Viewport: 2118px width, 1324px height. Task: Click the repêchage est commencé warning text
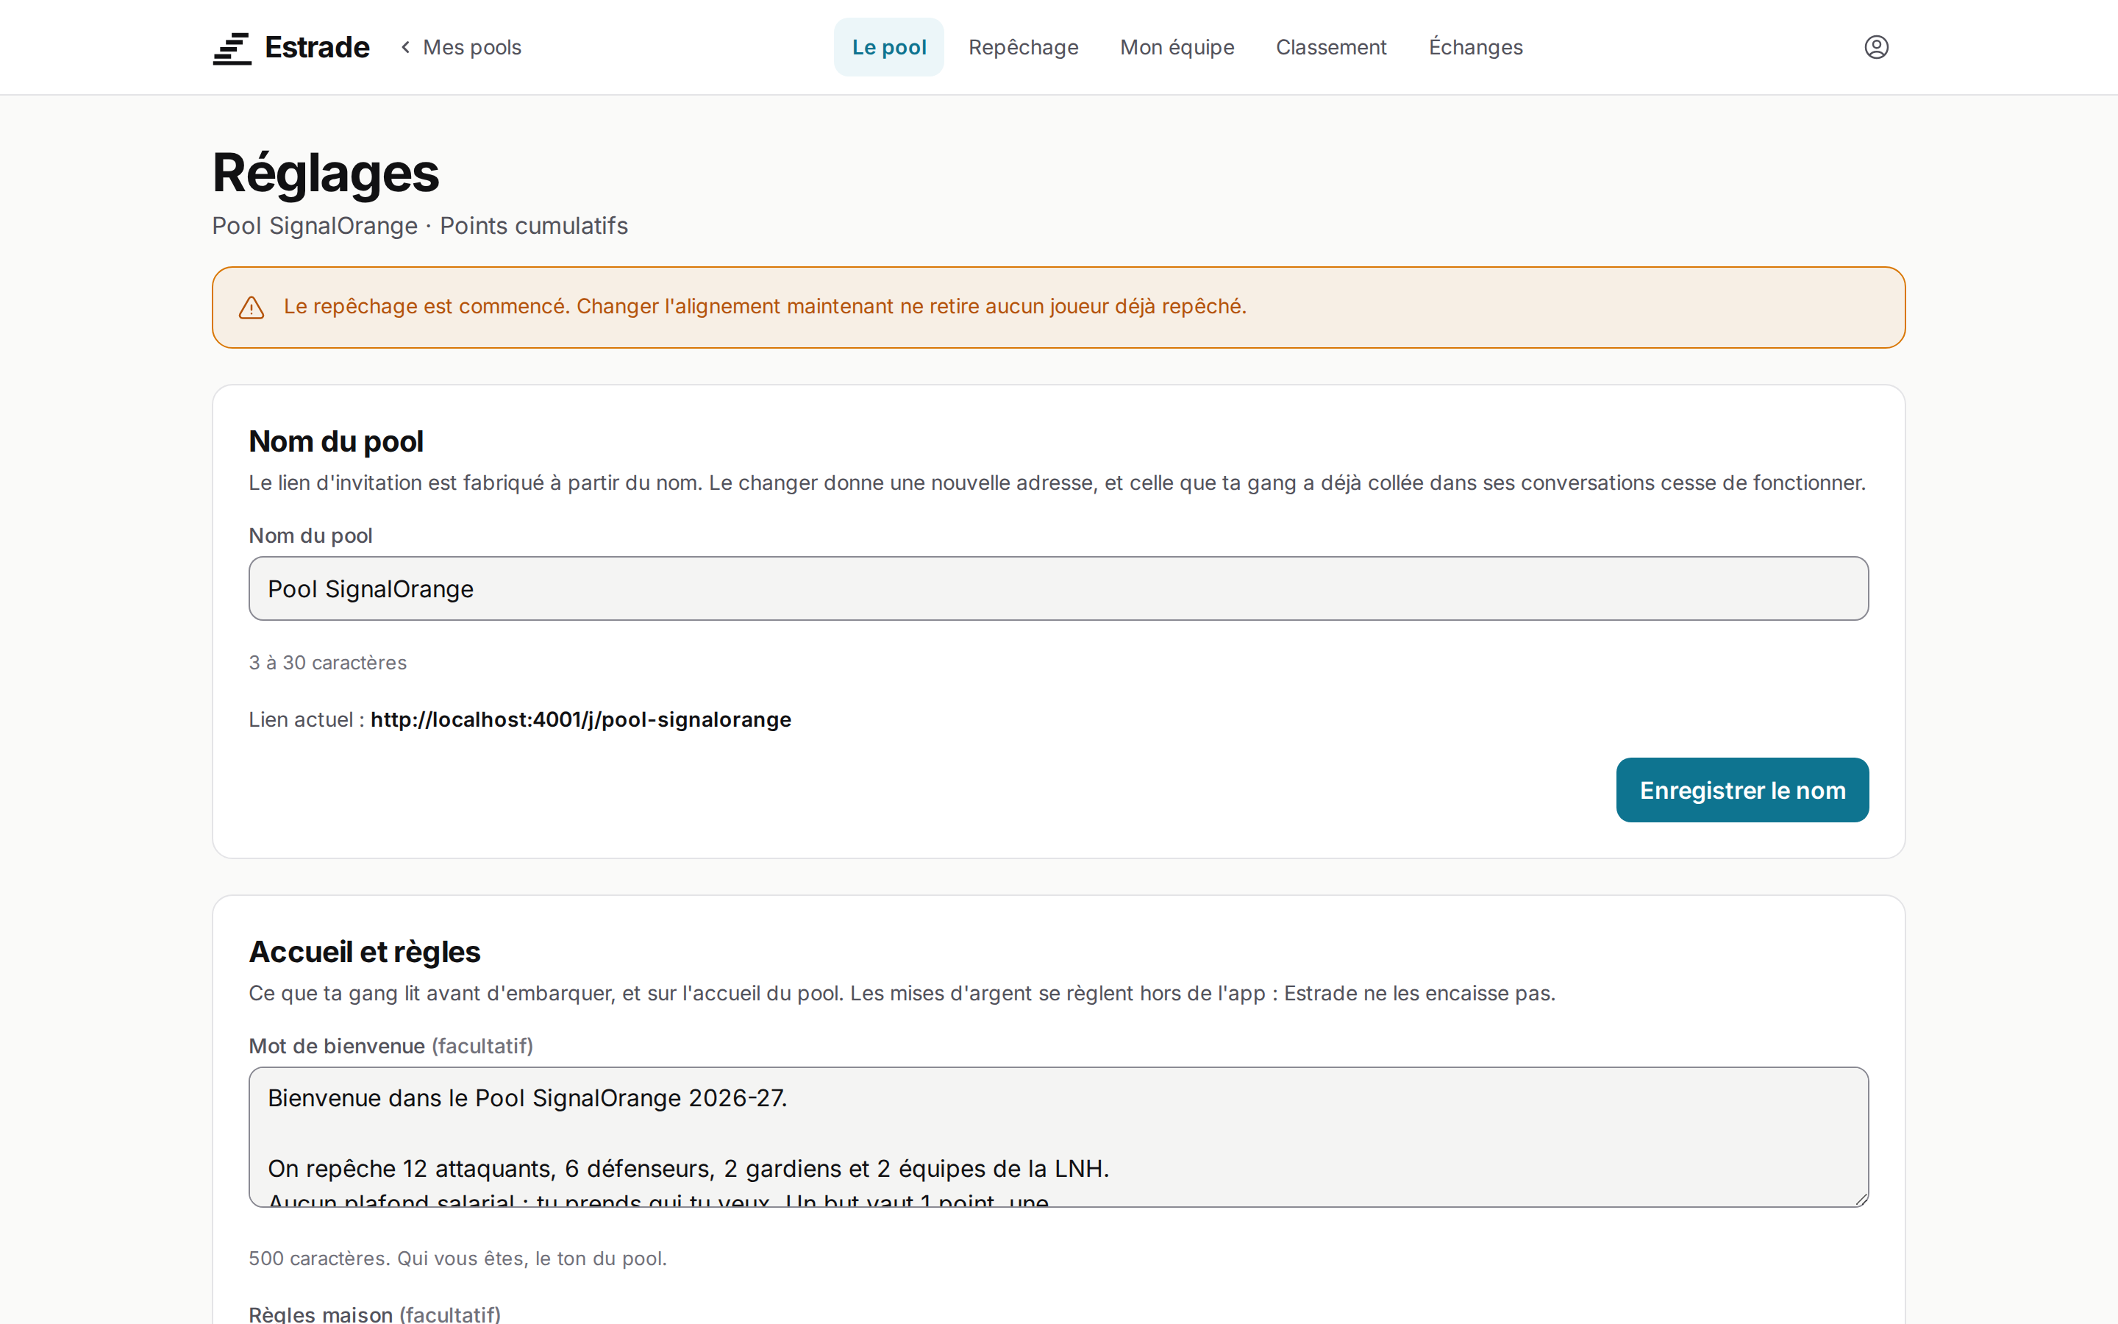coord(765,307)
